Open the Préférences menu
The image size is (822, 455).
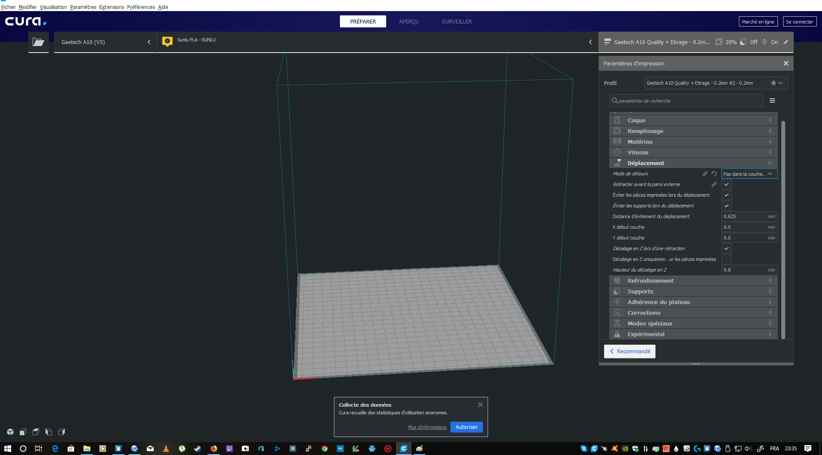141,7
